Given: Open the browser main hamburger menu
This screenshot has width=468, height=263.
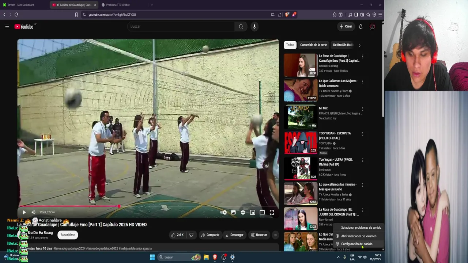Looking at the screenshot, I should coord(380,15).
